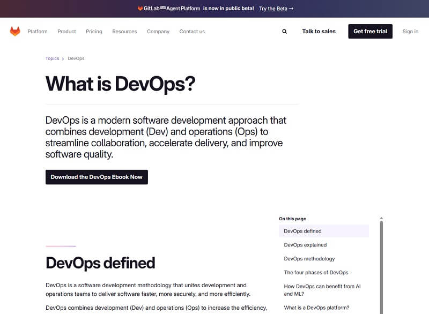This screenshot has width=429, height=314.
Task: Click the scroll-up arrow in the page outline
Action: click(x=381, y=218)
